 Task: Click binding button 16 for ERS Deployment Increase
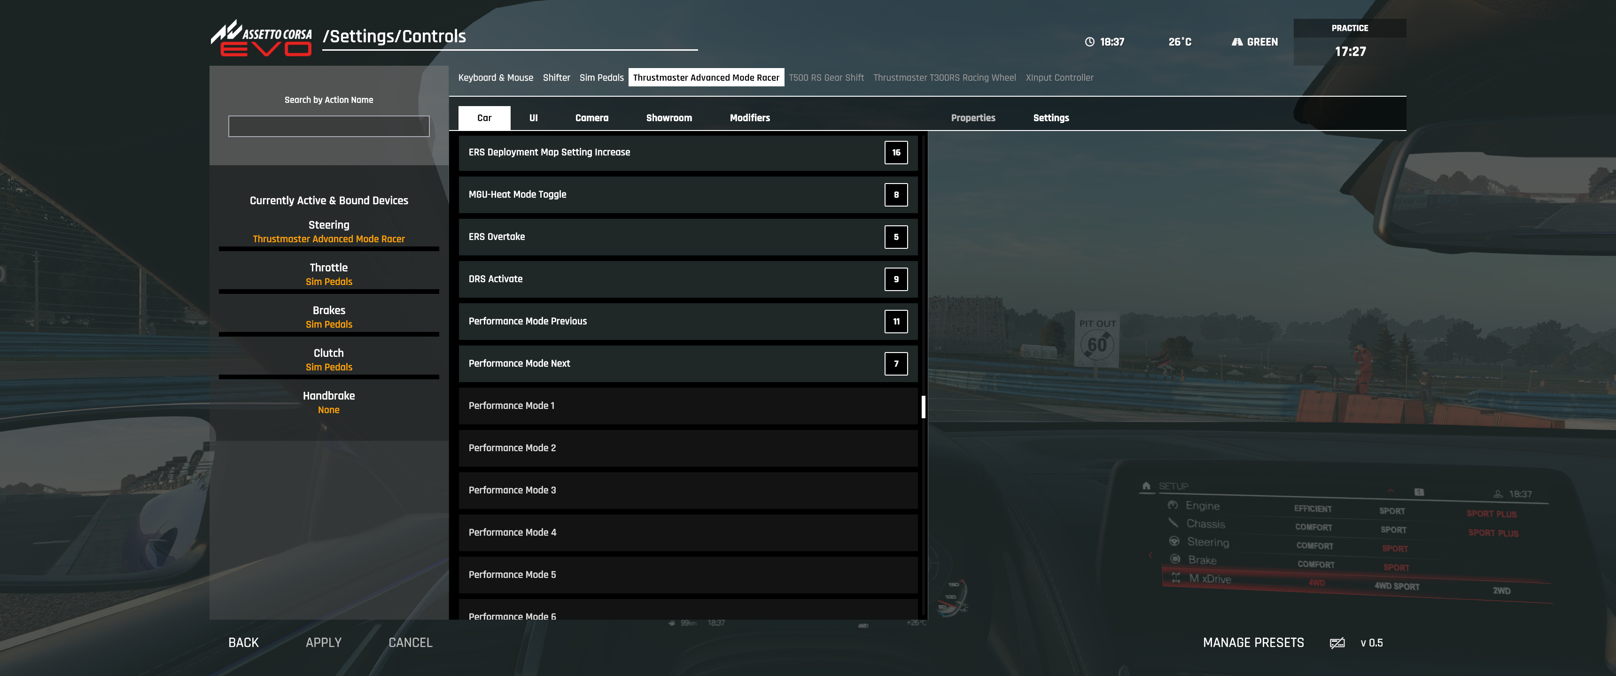(895, 153)
